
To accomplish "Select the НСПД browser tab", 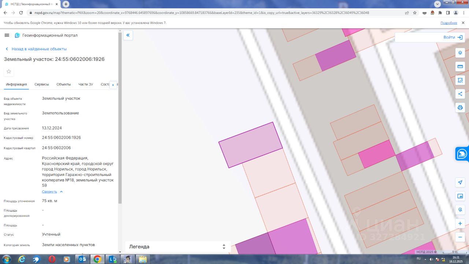I will click(x=31, y=4).
